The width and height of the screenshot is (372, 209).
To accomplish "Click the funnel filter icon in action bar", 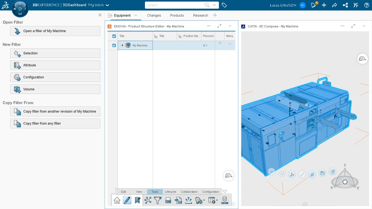I will [158, 200].
